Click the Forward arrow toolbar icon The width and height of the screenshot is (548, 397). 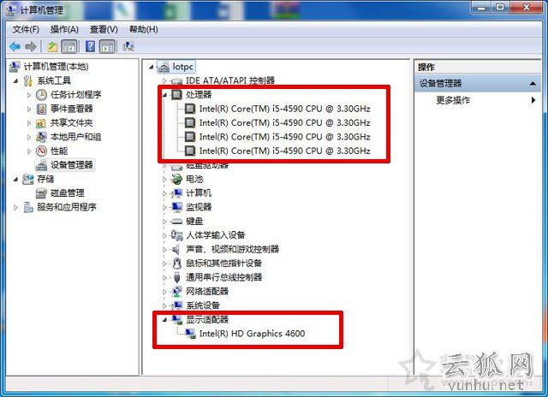31,46
